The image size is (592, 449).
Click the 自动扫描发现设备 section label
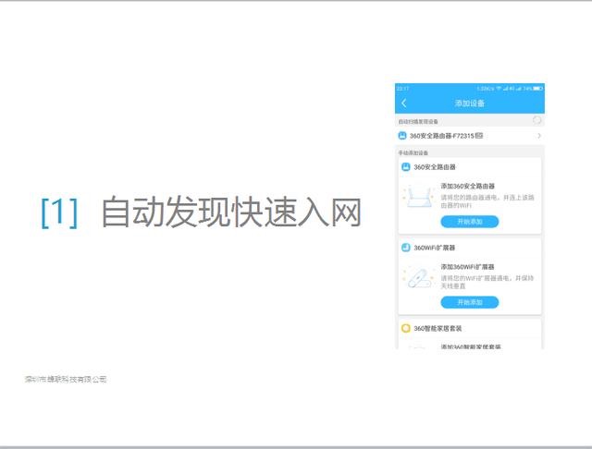click(x=418, y=121)
